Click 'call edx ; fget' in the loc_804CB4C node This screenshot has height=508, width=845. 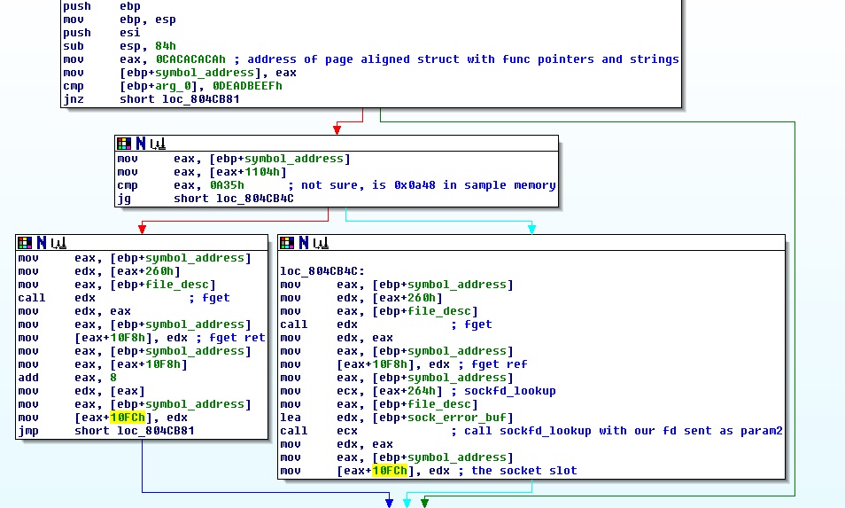[x=386, y=324]
